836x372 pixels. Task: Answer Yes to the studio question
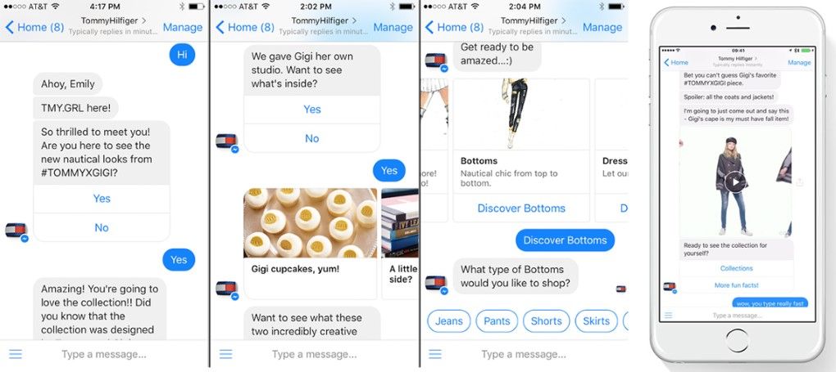(x=312, y=109)
